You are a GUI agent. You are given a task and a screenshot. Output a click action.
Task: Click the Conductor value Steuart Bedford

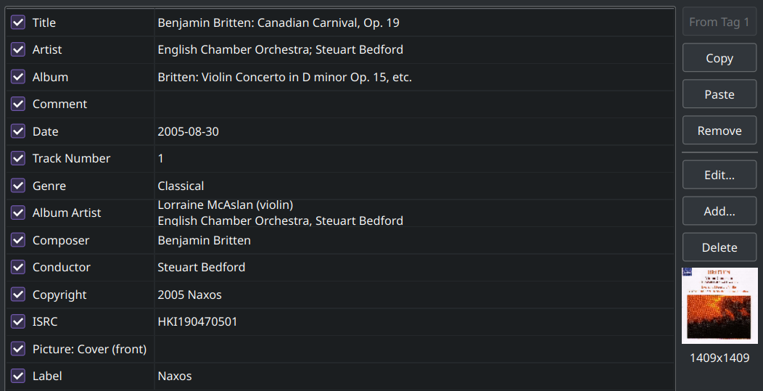[202, 268]
